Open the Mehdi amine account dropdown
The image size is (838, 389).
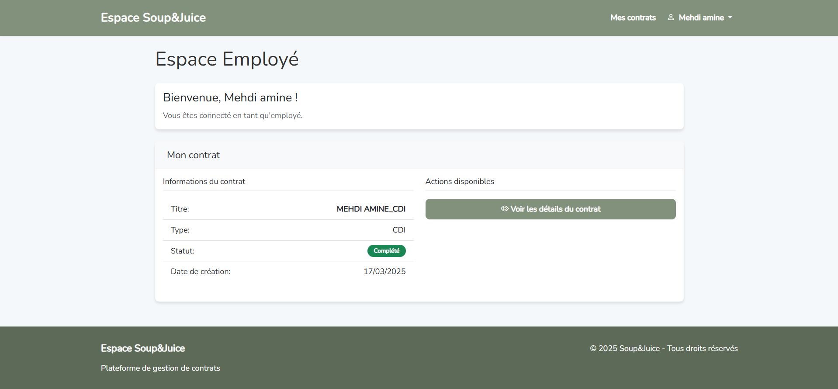701,17
